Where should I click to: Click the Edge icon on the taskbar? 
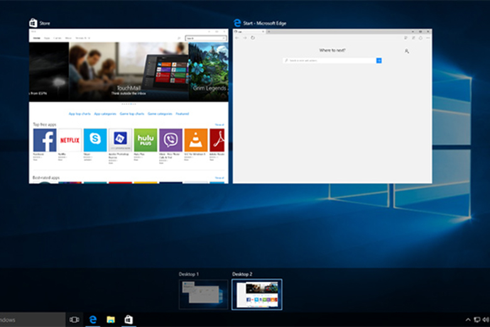click(93, 319)
